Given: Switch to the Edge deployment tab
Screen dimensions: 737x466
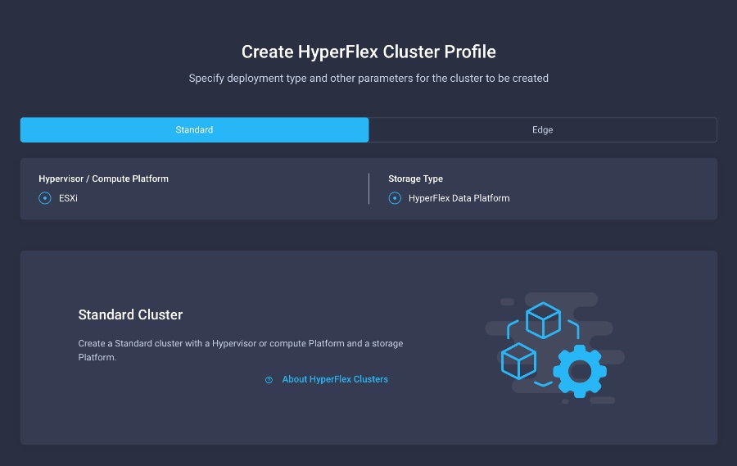Looking at the screenshot, I should [543, 129].
